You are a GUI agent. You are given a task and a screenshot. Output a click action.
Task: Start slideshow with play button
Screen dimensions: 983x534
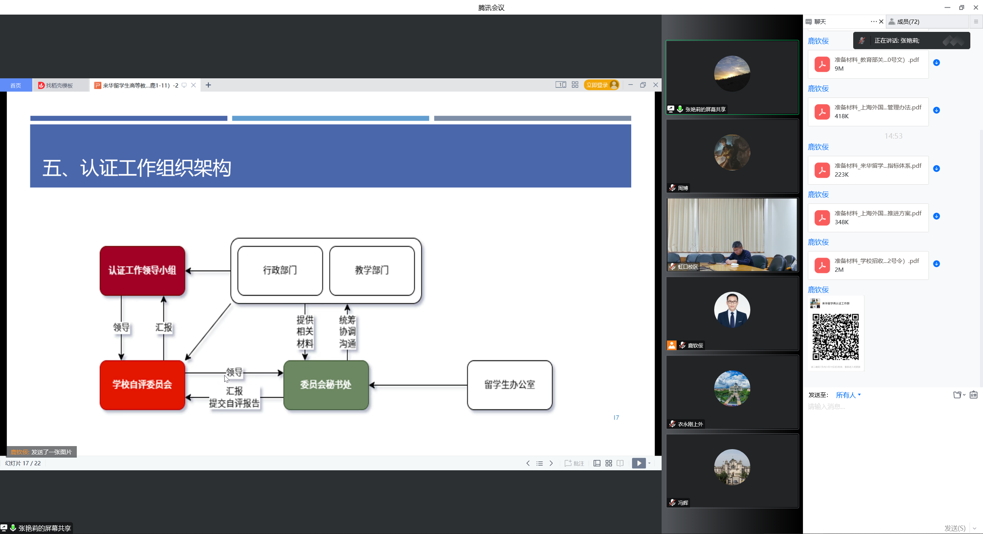(639, 463)
